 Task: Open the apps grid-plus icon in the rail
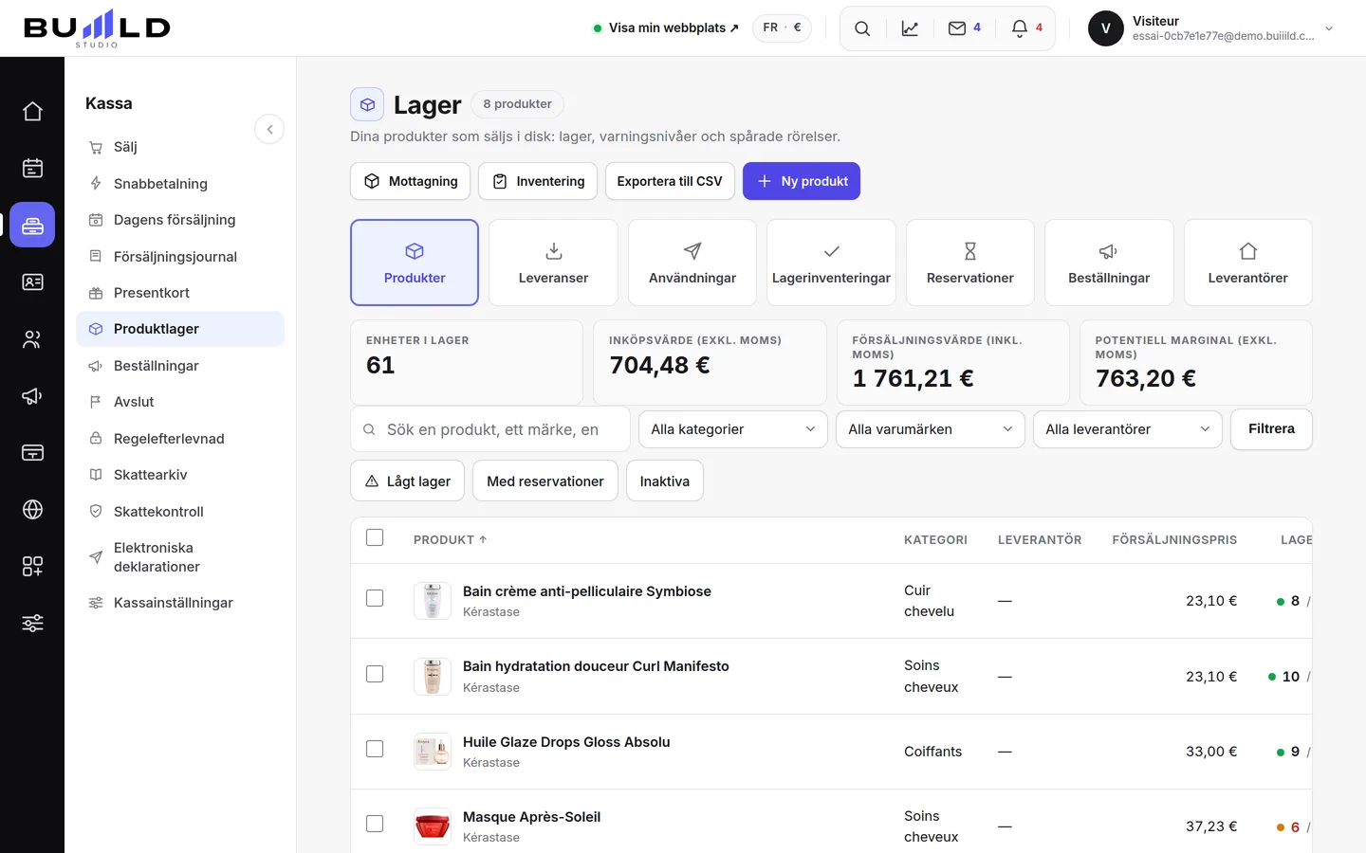32,567
